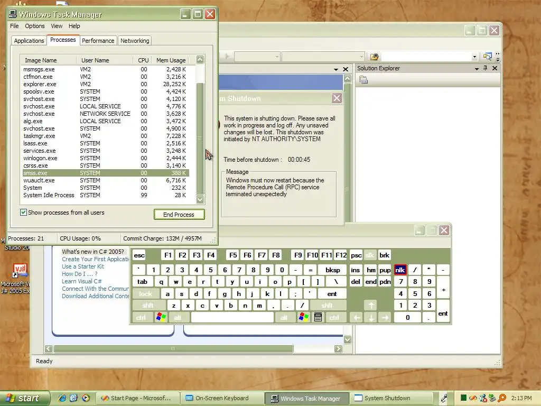Click the esc key on On-Screen Keyboard
Viewport: 541px width, 406px height.
(x=139, y=255)
